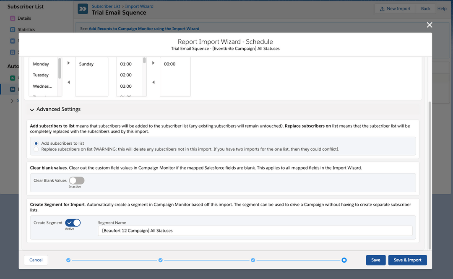Go to the first wizard progress step
The width and height of the screenshot is (453, 279).
tap(68, 260)
